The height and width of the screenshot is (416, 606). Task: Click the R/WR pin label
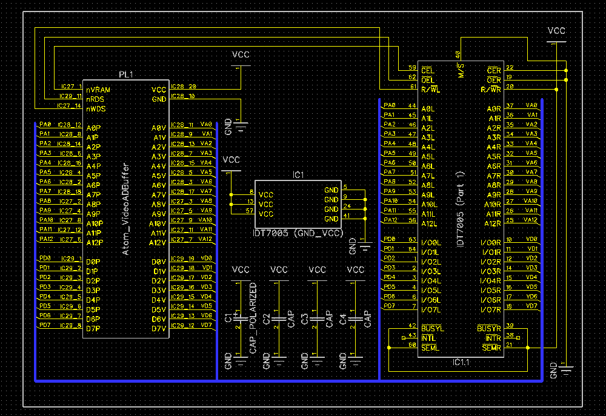pyautogui.click(x=491, y=90)
